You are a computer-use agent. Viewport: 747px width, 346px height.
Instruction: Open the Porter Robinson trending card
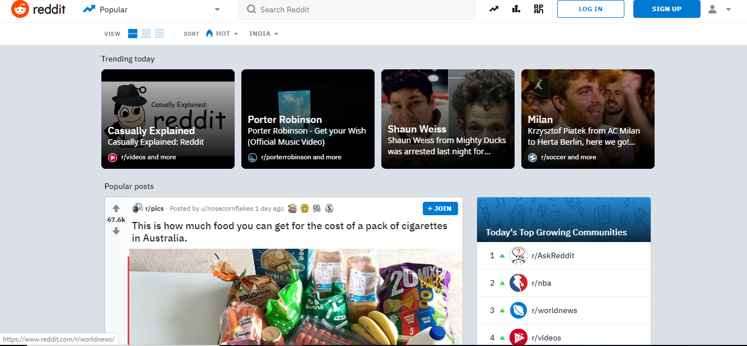pyautogui.click(x=308, y=119)
